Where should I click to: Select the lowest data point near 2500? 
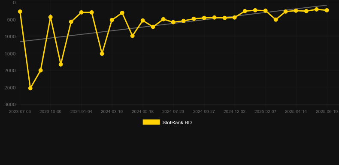coord(30,88)
